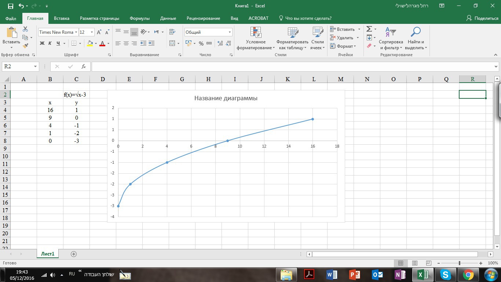Viewport: 501px width, 282px height.
Task: Open the Name Box dropdown arrow
Action: [x=36, y=66]
